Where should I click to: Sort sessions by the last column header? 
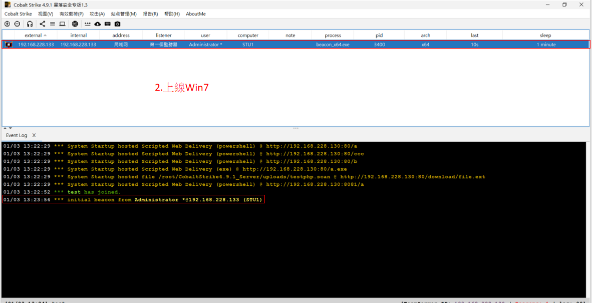475,36
